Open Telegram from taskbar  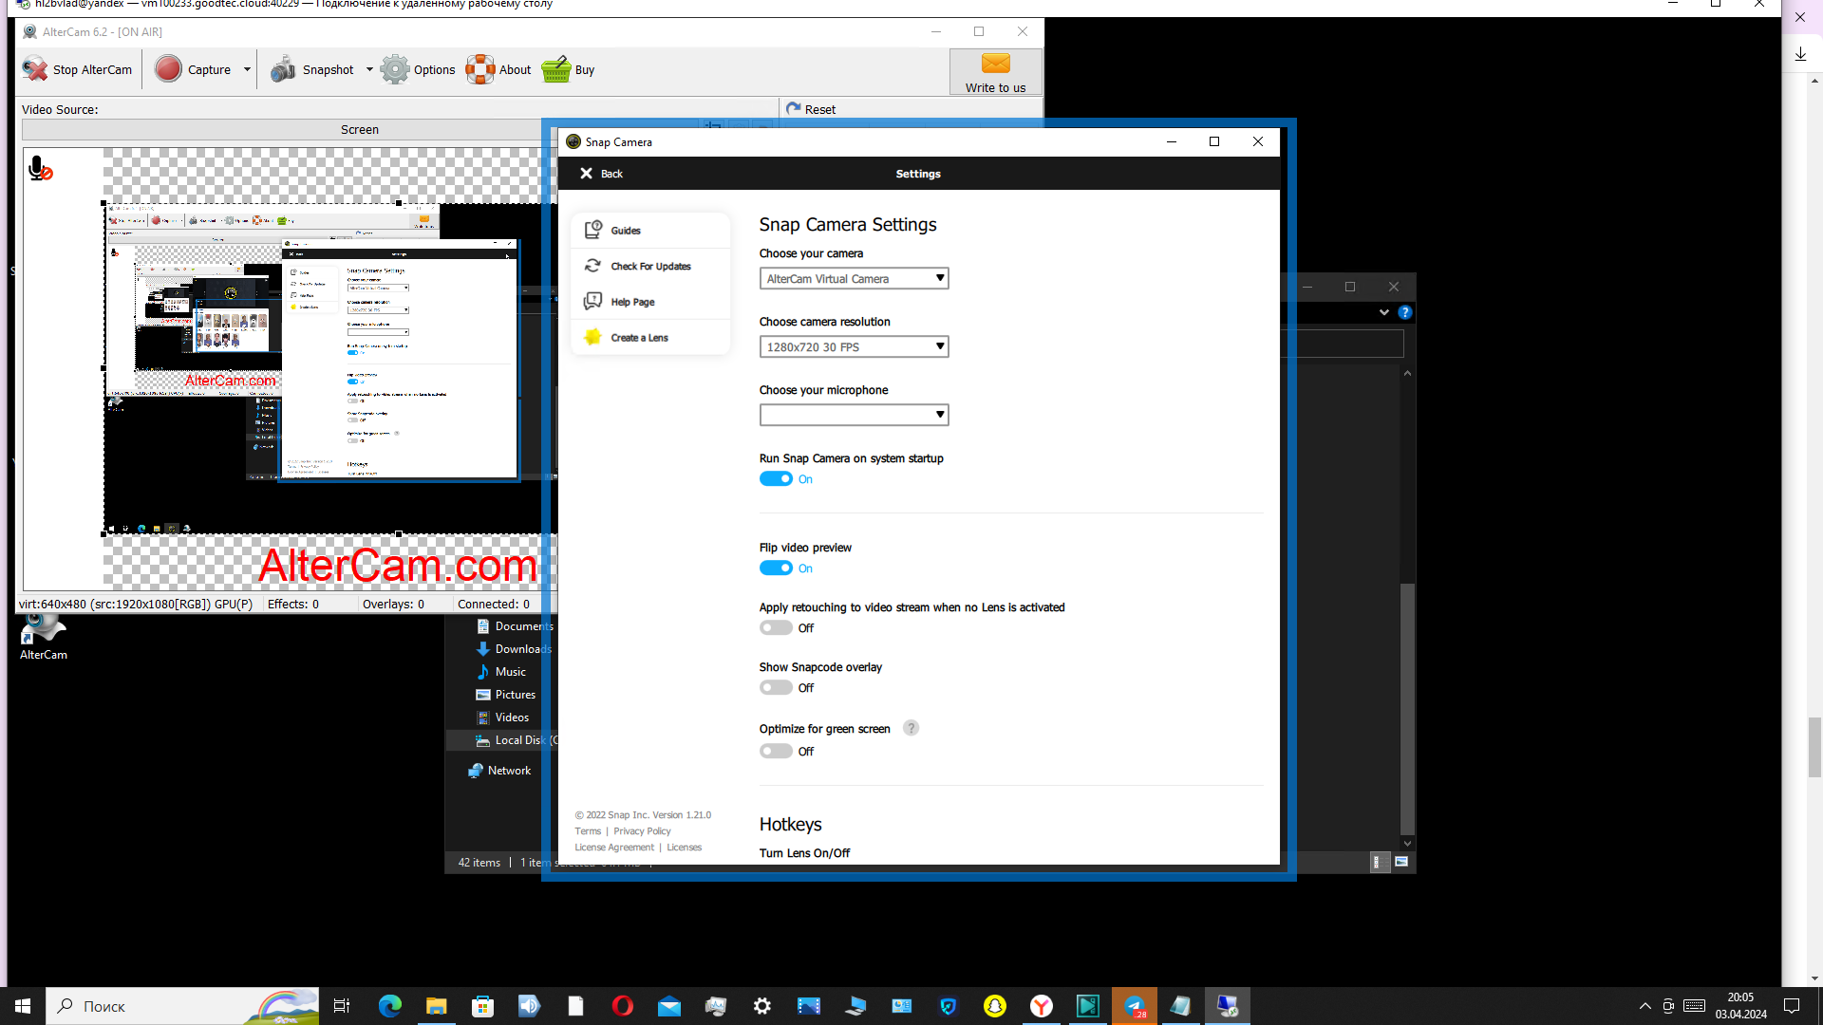coord(1135,1006)
